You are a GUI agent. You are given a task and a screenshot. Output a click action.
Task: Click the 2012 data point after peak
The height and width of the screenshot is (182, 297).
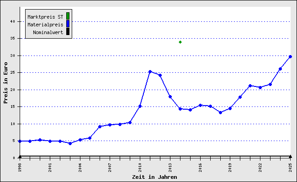(x=160, y=75)
